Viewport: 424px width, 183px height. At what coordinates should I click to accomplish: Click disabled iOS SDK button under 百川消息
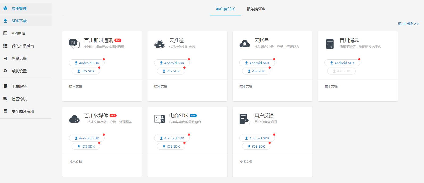click(341, 71)
